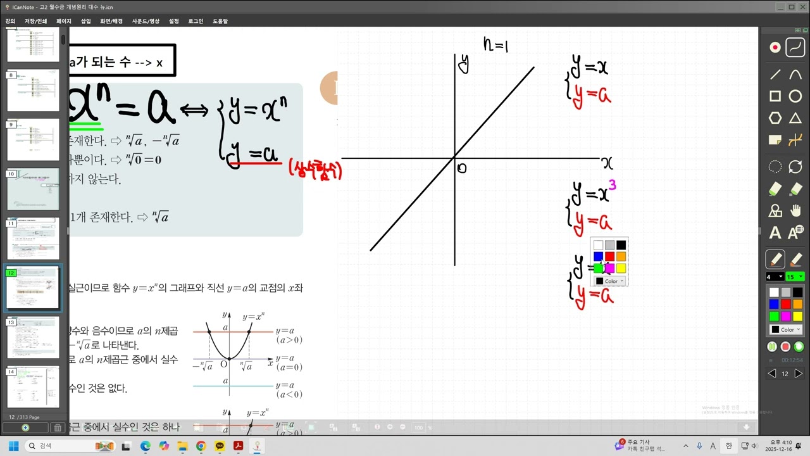The height and width of the screenshot is (456, 810).
Task: Open the 로그인 menu
Action: coord(196,21)
